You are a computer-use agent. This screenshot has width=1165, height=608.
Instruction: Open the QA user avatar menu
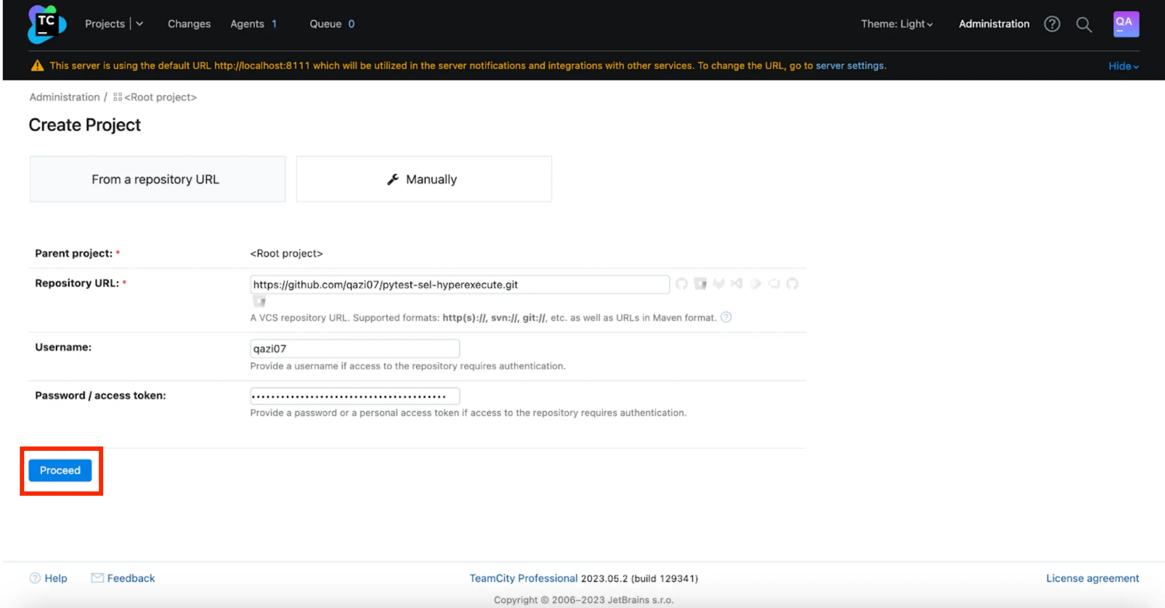pyautogui.click(x=1126, y=24)
